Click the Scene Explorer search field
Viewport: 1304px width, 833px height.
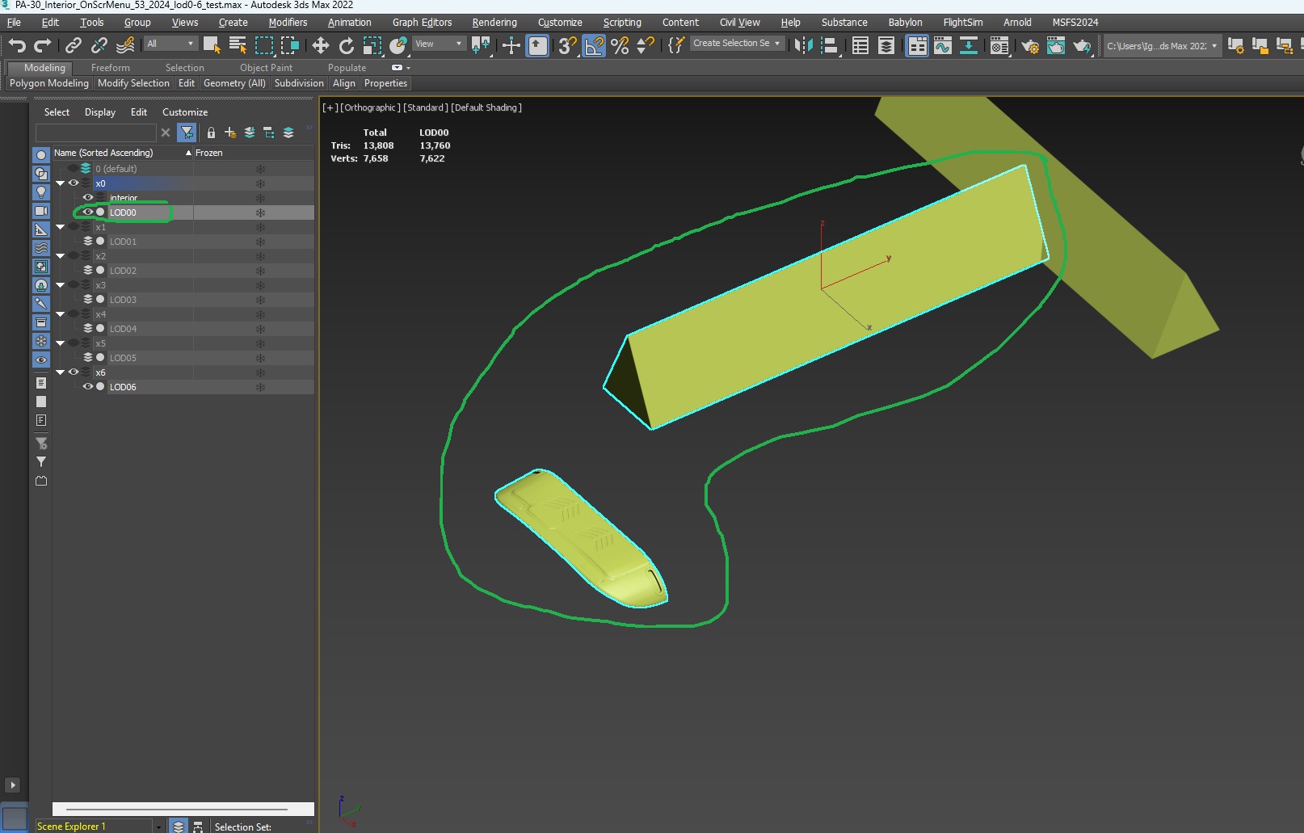[95, 133]
